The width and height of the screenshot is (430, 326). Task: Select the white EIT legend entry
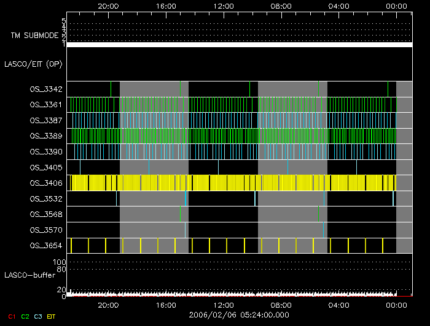click(x=52, y=317)
